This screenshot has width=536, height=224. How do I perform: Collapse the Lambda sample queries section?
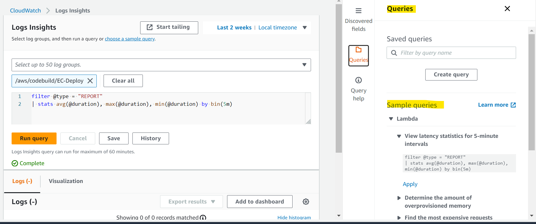[x=391, y=119]
